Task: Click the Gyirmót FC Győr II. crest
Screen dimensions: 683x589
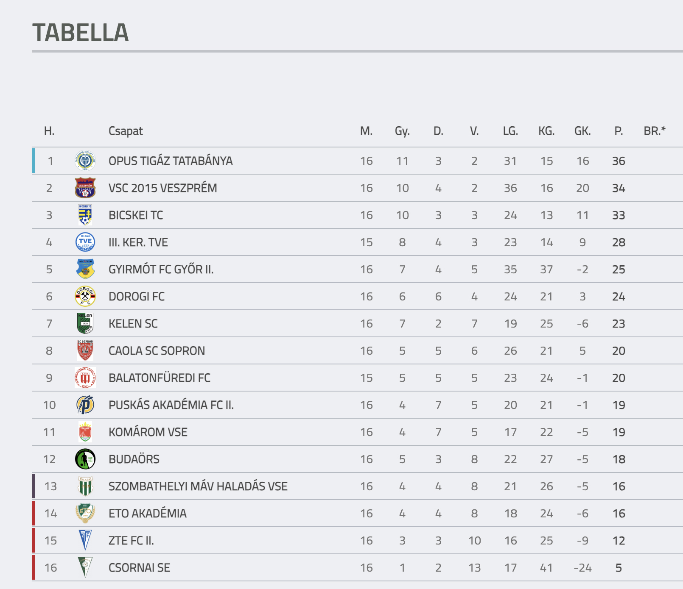Action: tap(85, 269)
